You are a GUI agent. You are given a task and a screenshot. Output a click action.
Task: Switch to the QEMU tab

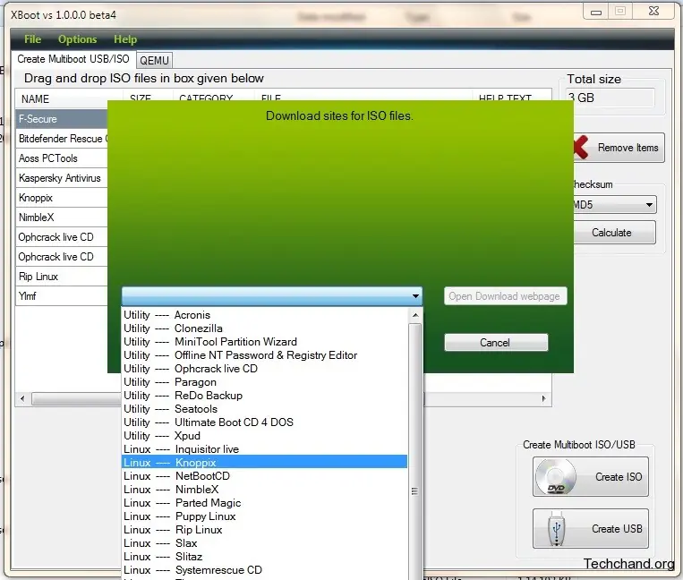click(x=154, y=60)
